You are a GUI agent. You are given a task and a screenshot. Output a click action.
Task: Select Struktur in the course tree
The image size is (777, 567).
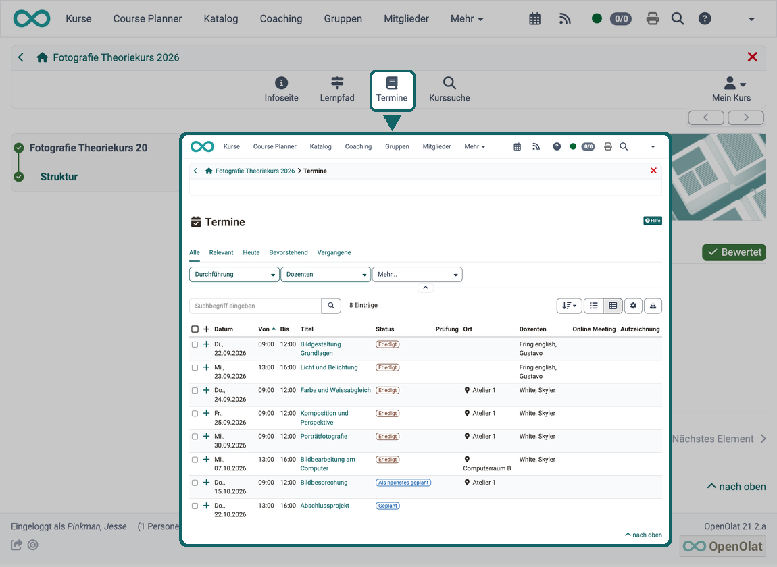point(59,177)
